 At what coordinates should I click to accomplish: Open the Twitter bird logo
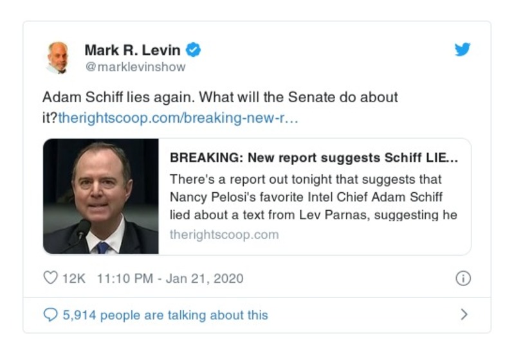(463, 50)
